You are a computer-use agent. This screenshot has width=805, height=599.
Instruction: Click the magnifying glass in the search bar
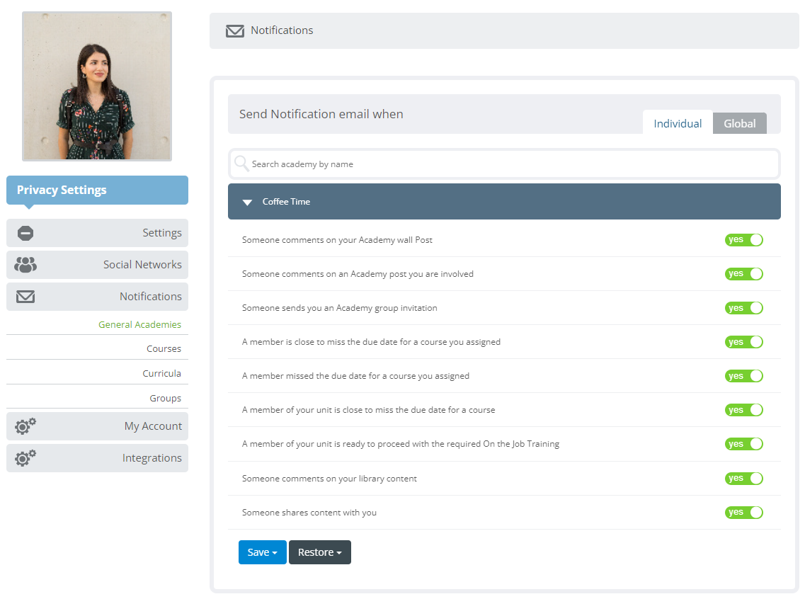[241, 164]
